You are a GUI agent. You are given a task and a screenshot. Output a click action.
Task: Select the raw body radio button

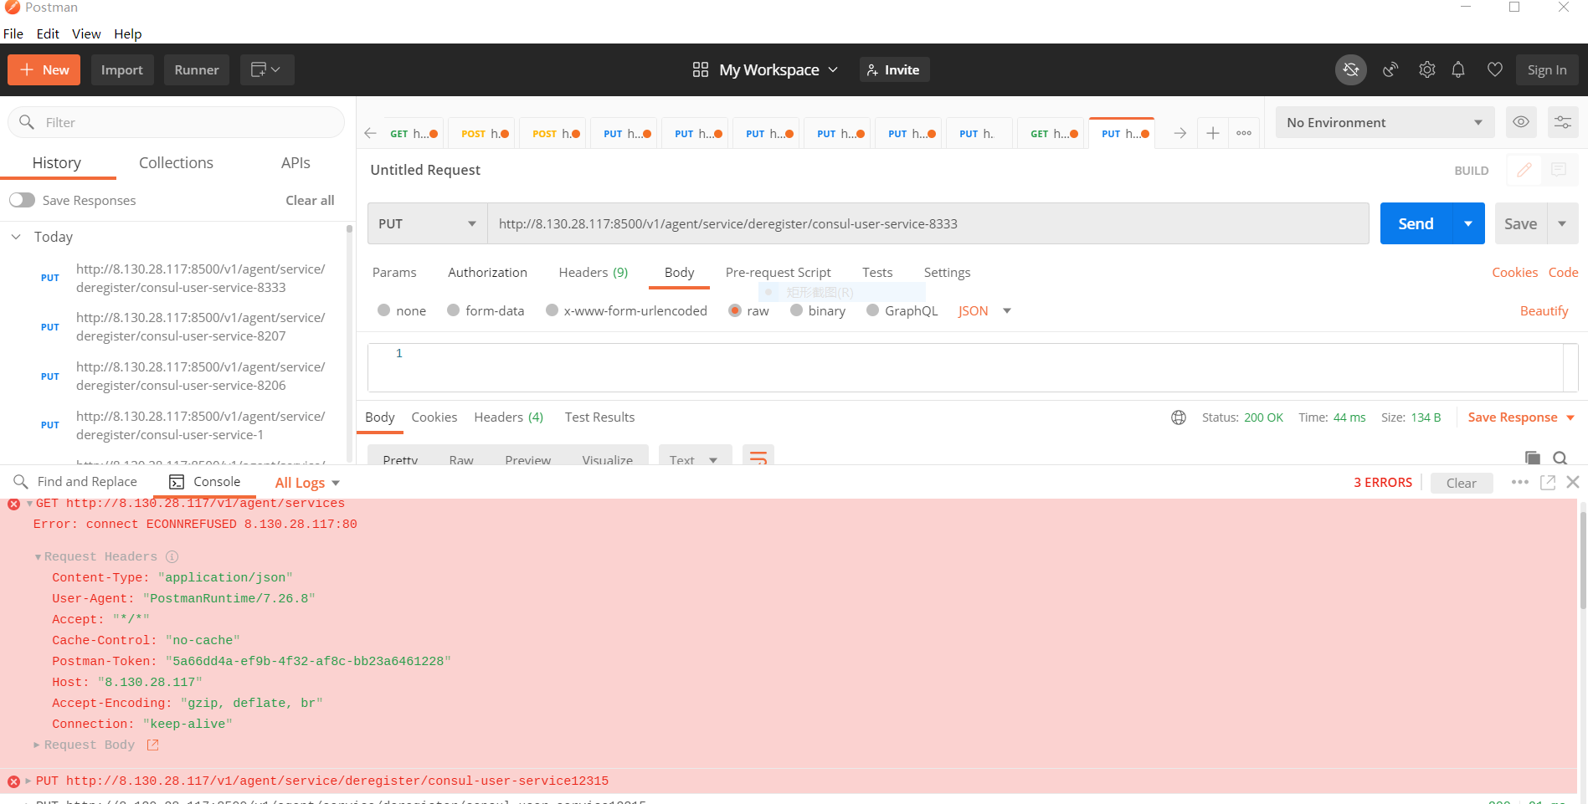click(735, 310)
